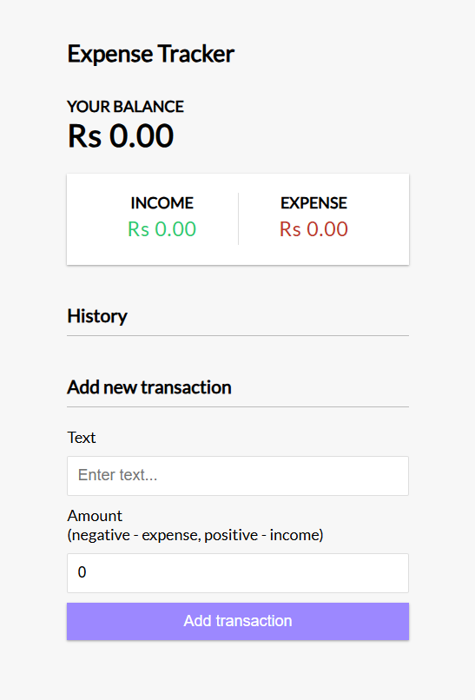Image resolution: width=475 pixels, height=700 pixels.
Task: Click the Expense Tracker title
Action: pos(150,54)
